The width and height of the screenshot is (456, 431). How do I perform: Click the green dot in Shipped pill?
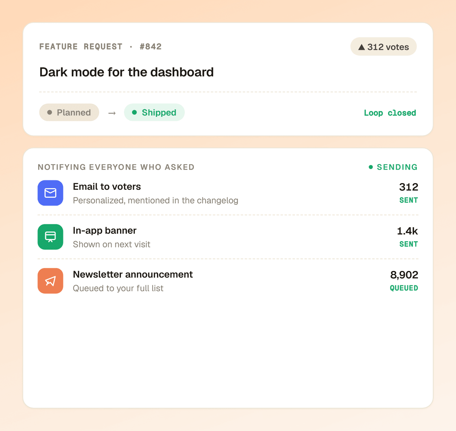click(x=134, y=112)
